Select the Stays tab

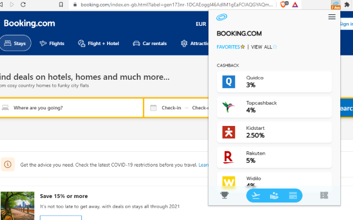[x=15, y=43]
